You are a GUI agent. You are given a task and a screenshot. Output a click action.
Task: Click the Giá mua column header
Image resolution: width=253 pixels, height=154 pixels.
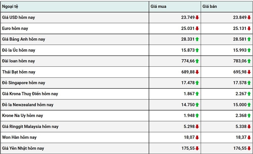(x=158, y=7)
